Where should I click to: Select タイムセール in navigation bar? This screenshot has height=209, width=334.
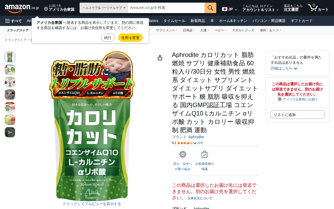pos(174,21)
